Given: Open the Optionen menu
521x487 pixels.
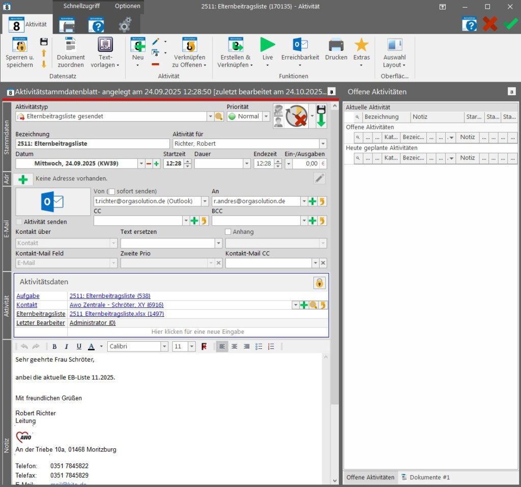Looking at the screenshot, I should click(x=127, y=6).
